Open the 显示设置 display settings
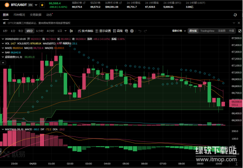Screen dimensions: 243x168 click(x=103, y=31)
